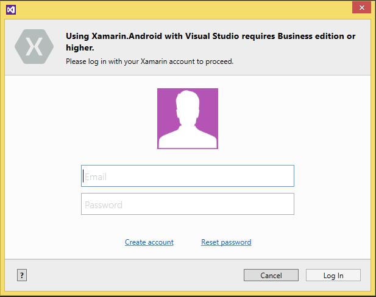Click the 'requires Business edition or higher' heading

[x=210, y=41]
